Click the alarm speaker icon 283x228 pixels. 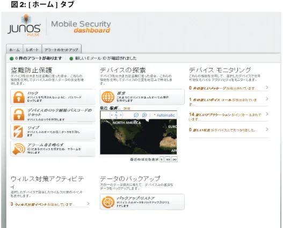tap(19, 149)
